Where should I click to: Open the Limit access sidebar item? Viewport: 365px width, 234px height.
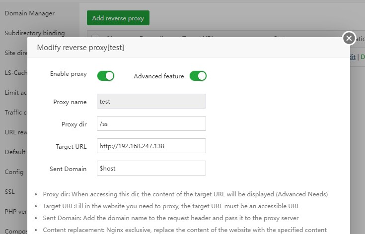click(16, 93)
